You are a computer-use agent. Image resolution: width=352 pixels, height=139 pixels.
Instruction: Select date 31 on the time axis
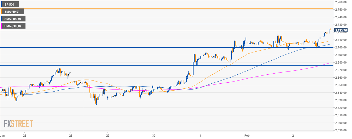pyautogui.click(x=201, y=135)
